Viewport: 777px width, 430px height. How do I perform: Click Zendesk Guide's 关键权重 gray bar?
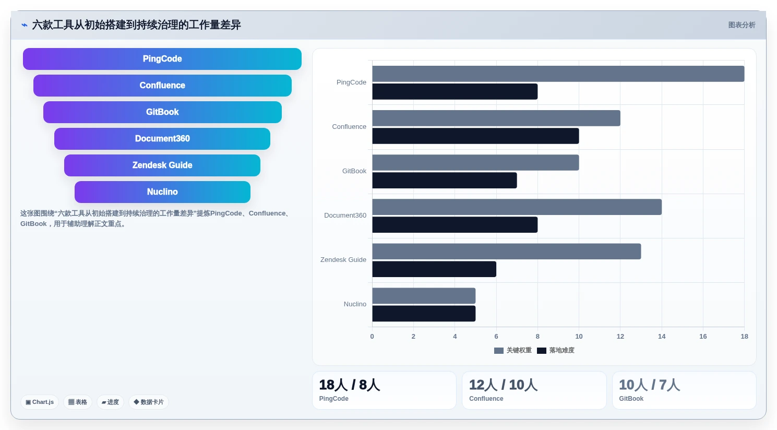point(507,251)
